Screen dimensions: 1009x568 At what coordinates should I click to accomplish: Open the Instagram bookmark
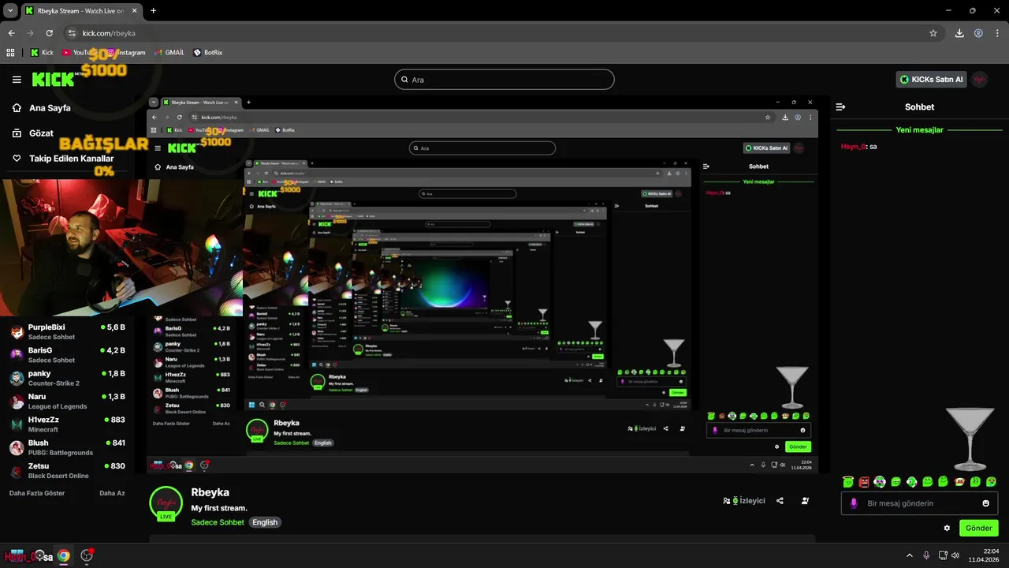(x=126, y=52)
